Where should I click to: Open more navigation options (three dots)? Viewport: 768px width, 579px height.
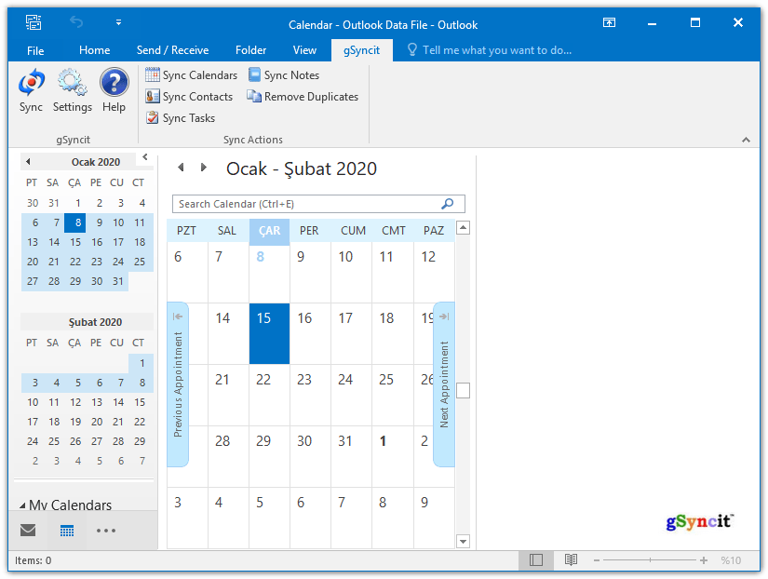click(x=106, y=531)
